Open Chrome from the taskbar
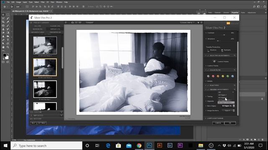 pos(139,145)
